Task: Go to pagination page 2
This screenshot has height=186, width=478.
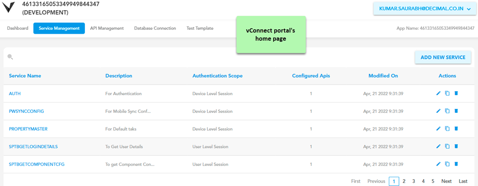Action: 404,181
